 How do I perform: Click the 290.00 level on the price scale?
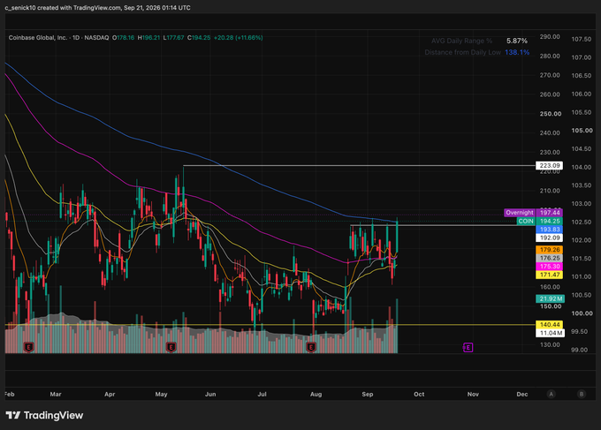click(x=550, y=37)
